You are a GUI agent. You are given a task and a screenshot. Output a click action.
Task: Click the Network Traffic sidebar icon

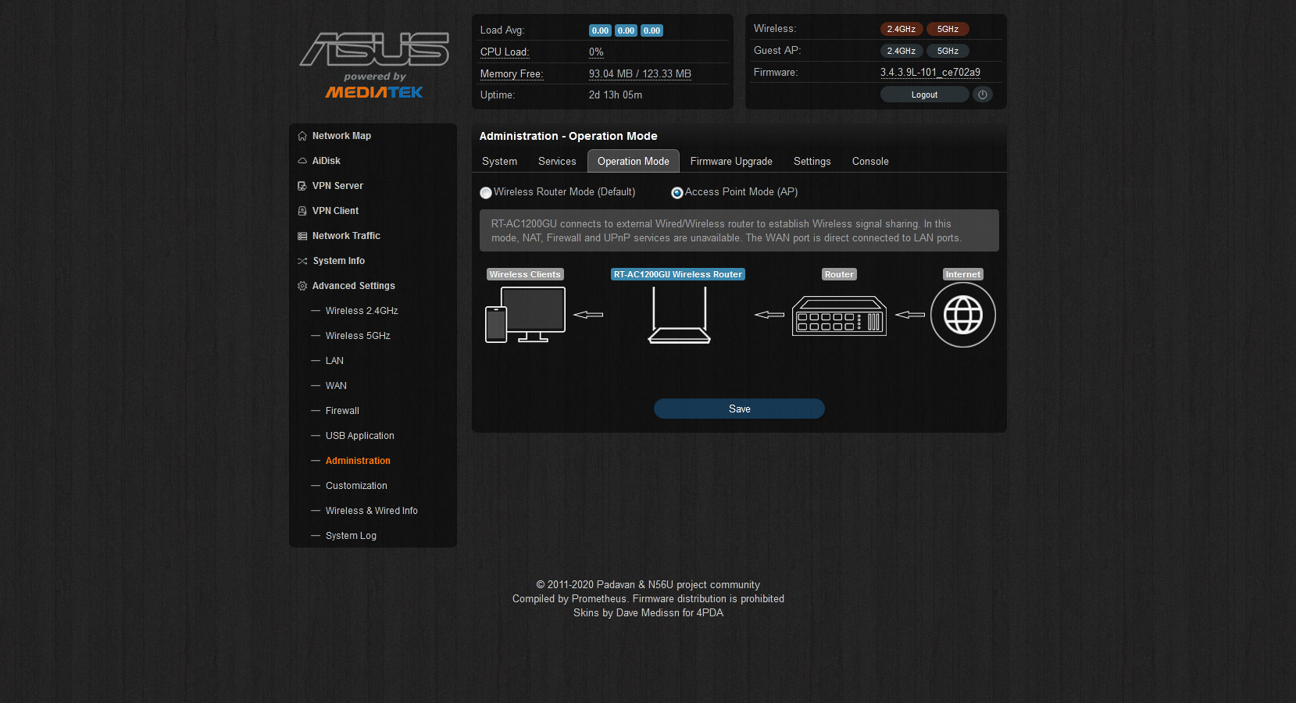point(302,236)
